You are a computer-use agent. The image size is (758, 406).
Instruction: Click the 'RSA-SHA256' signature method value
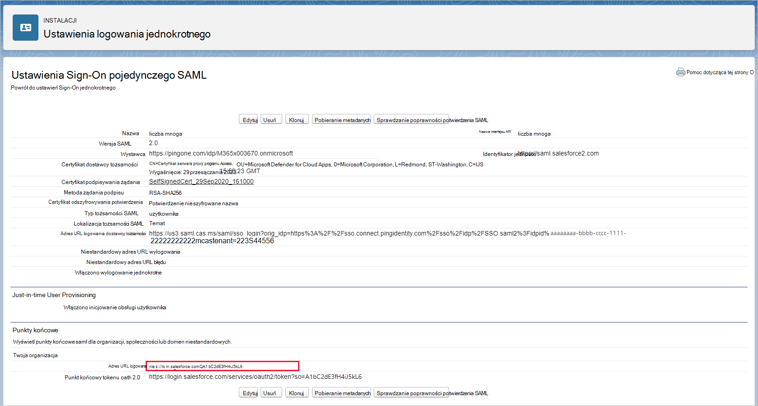click(165, 193)
